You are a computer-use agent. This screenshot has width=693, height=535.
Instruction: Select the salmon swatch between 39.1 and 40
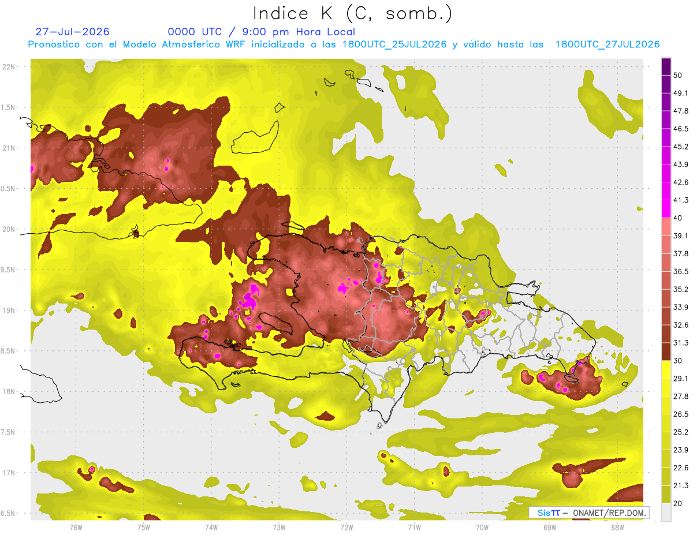(666, 227)
